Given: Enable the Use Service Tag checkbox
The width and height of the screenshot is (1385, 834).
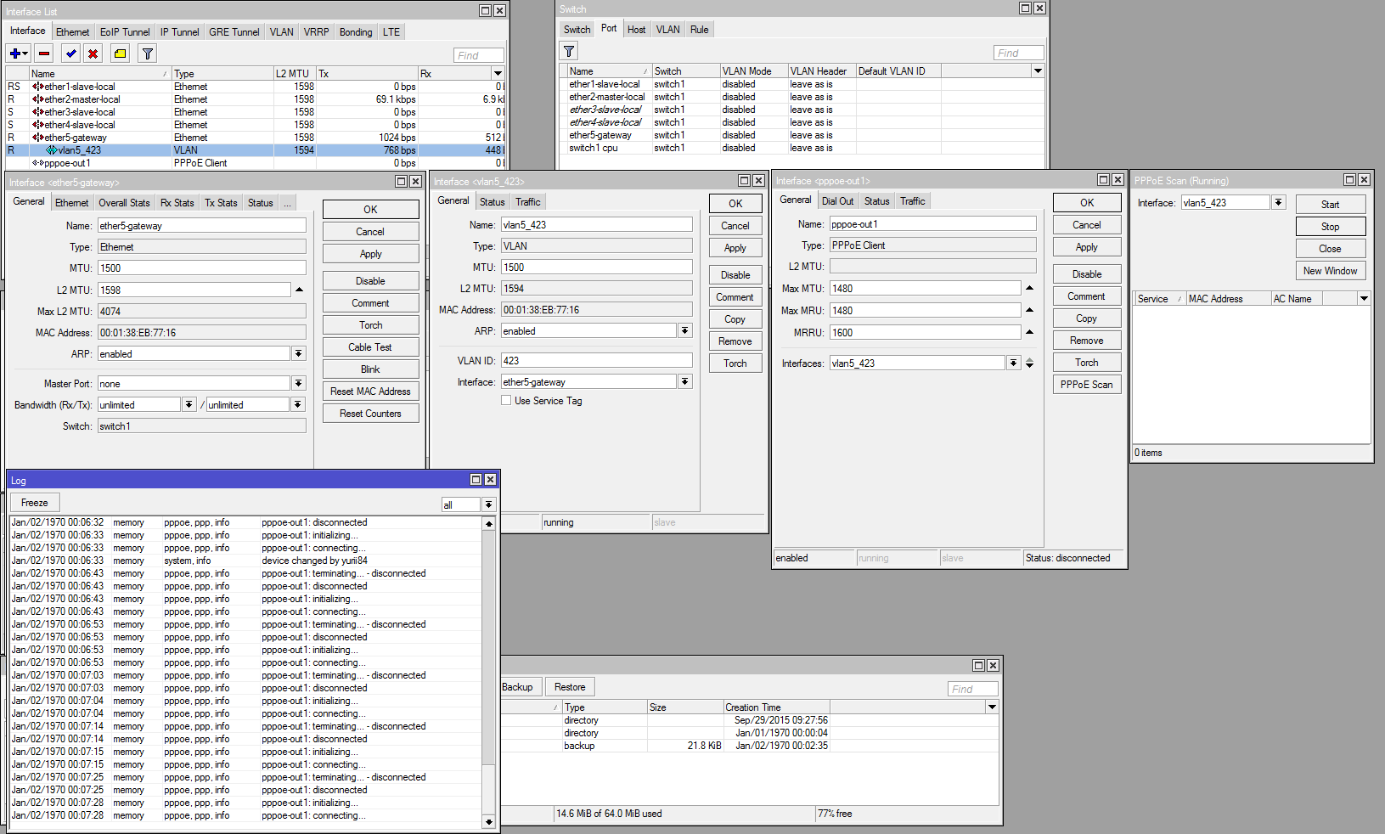Looking at the screenshot, I should pyautogui.click(x=506, y=401).
